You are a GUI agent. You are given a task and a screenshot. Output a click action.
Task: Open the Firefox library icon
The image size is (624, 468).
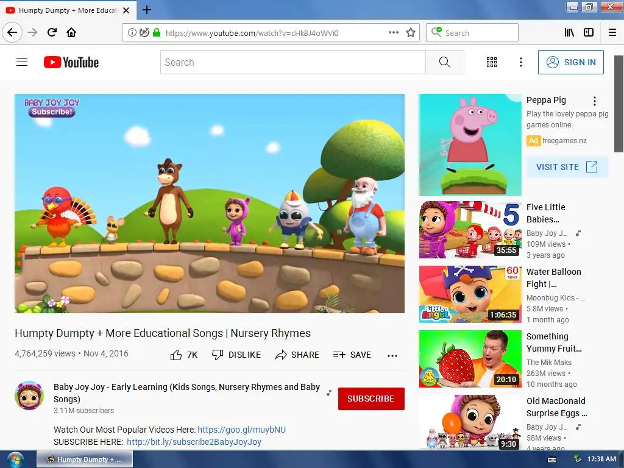[569, 33]
